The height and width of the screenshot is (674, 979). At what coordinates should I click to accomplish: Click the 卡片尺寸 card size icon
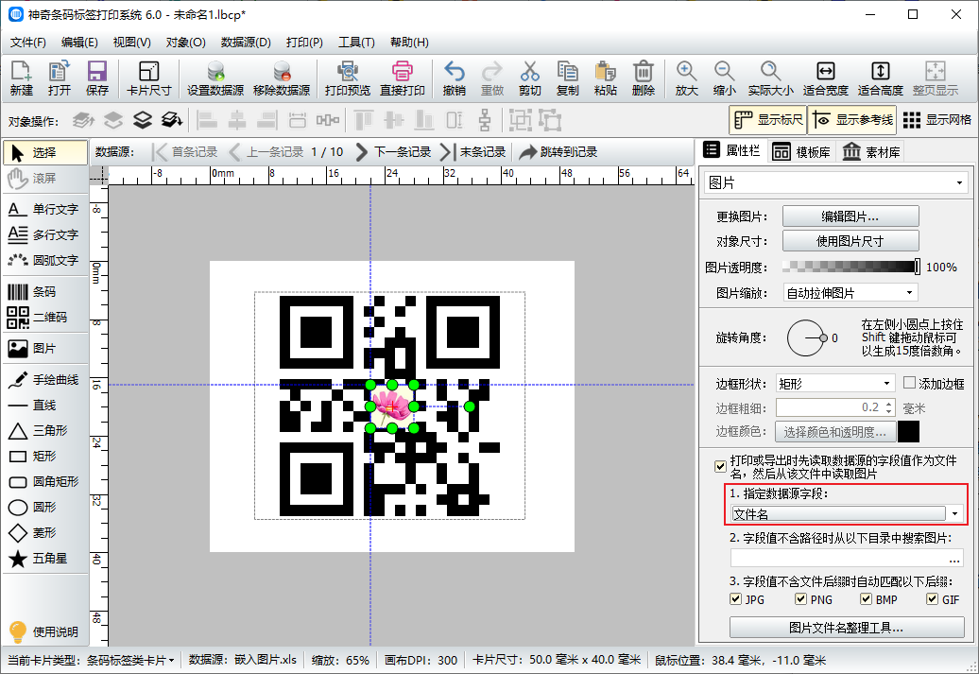tap(148, 78)
